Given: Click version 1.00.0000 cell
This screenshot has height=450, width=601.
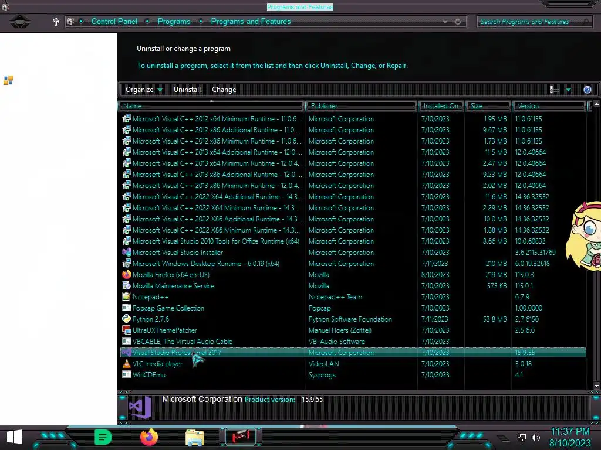Looking at the screenshot, I should coord(529,308).
